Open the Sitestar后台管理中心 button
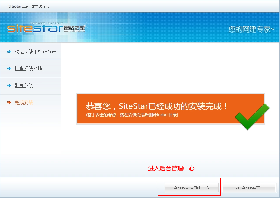Image resolution: width=280 pixels, height=198 pixels. coord(191,188)
